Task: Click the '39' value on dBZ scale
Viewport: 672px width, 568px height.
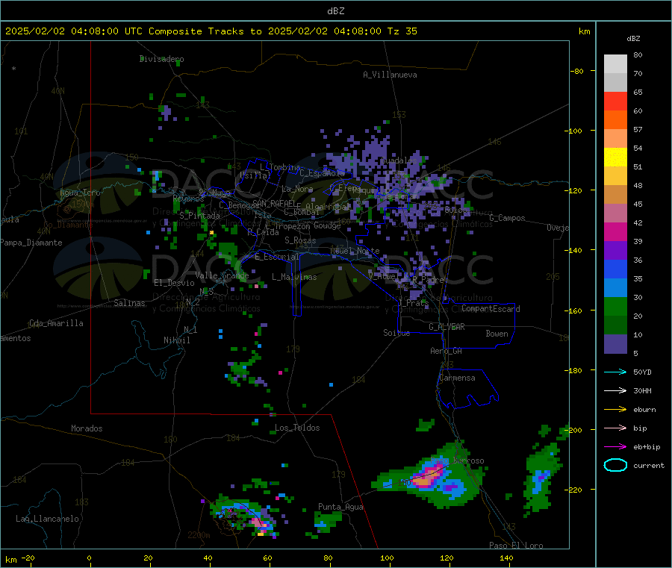Action: pyautogui.click(x=638, y=242)
